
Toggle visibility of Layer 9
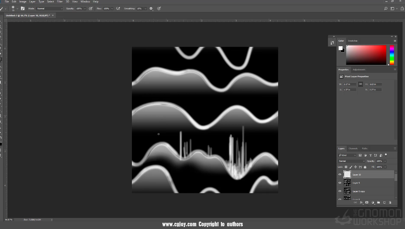340,183
